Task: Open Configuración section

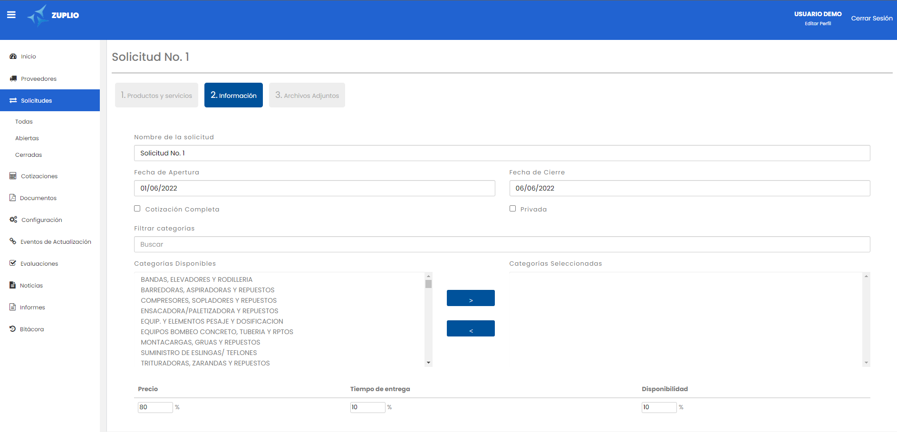Action: [42, 220]
